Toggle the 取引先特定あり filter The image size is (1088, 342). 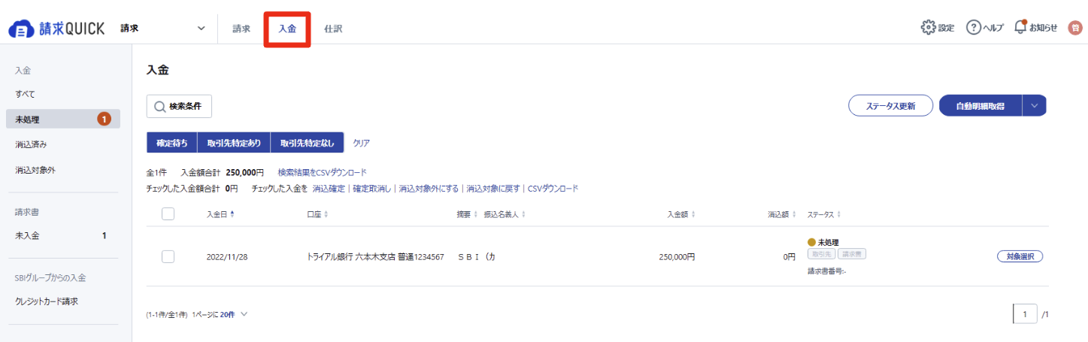(234, 142)
